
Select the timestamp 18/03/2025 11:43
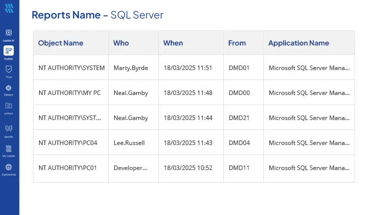pyautogui.click(x=188, y=142)
